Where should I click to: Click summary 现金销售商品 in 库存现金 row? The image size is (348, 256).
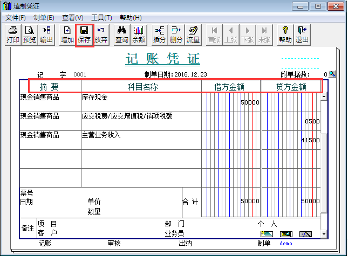click(x=50, y=102)
